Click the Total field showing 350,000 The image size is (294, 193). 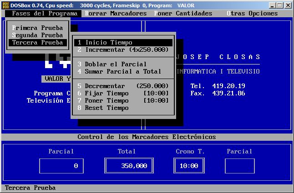(x=127, y=166)
